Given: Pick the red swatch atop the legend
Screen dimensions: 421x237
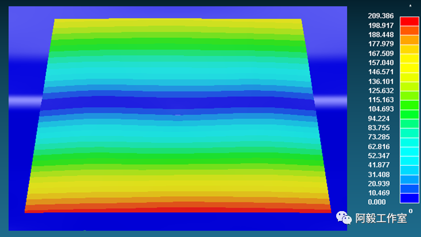Looking at the screenshot, I should 409,21.
